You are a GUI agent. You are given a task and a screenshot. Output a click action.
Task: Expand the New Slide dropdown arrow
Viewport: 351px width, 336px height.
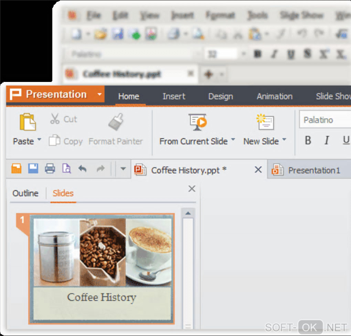point(284,140)
